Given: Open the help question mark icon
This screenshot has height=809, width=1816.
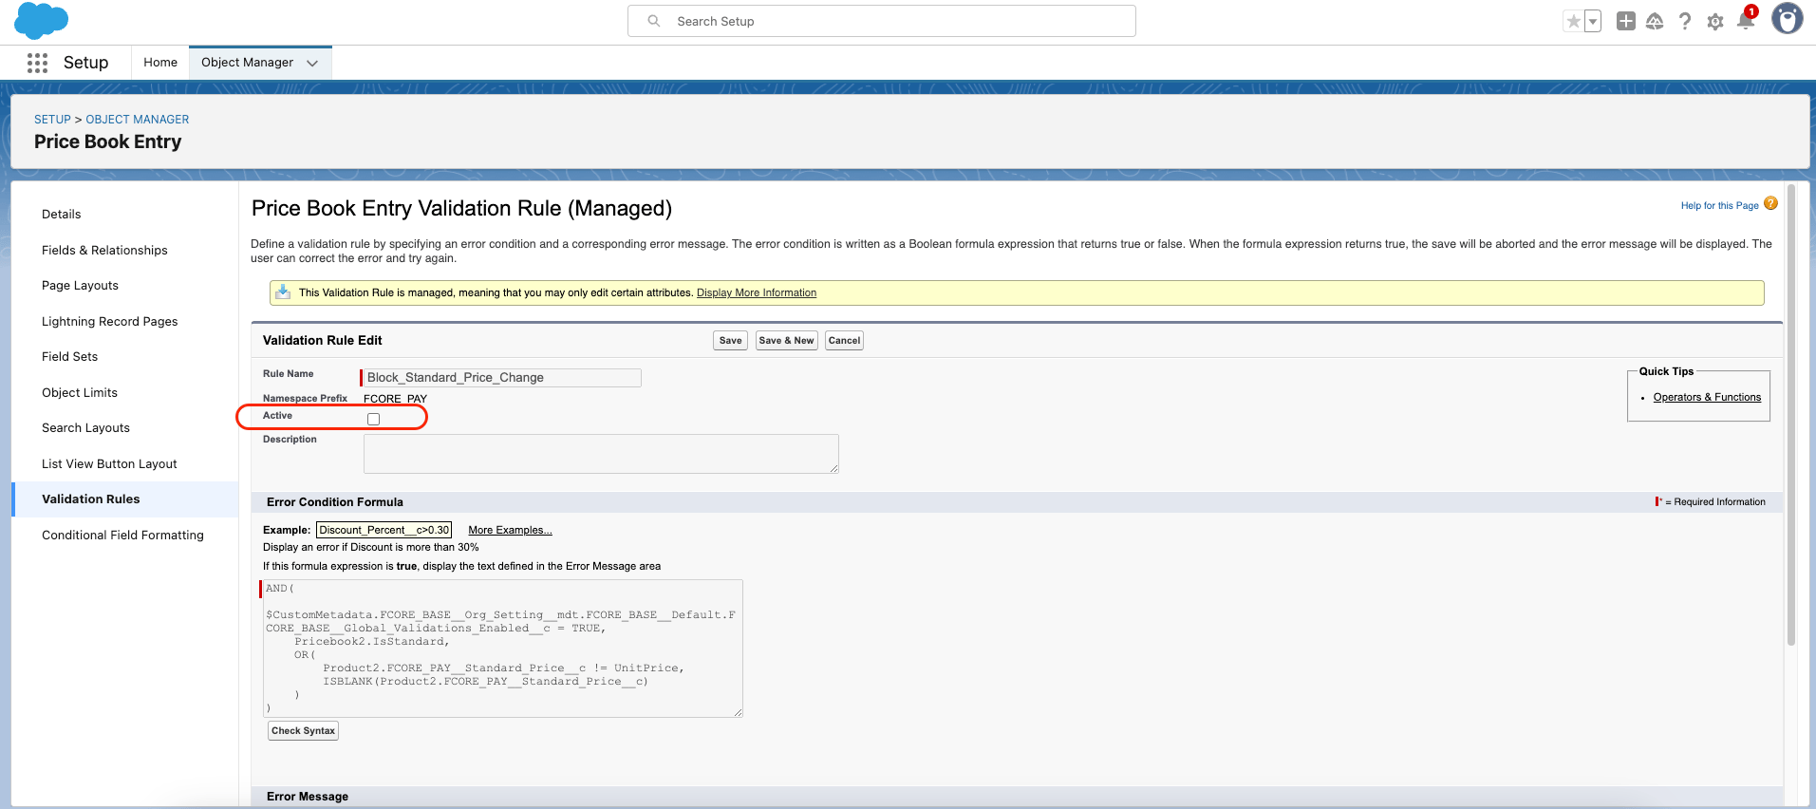Looking at the screenshot, I should 1685,21.
